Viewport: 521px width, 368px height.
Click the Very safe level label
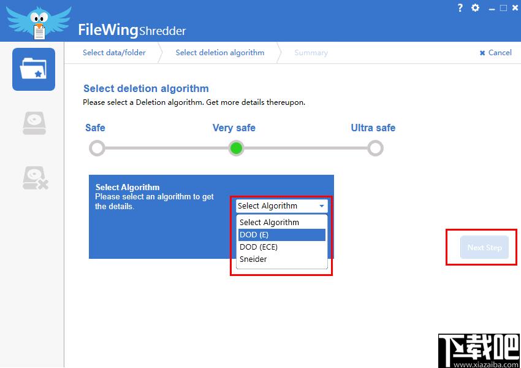click(234, 128)
